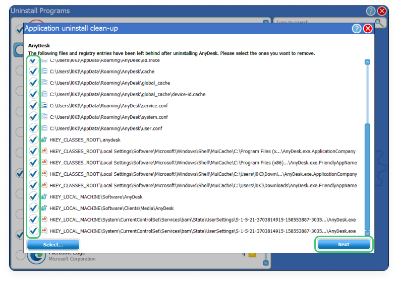The image size is (398, 284).
Task: Select the Downloads\AnyDesk.exe.FriendlyAppName entry text
Action: tap(203, 186)
